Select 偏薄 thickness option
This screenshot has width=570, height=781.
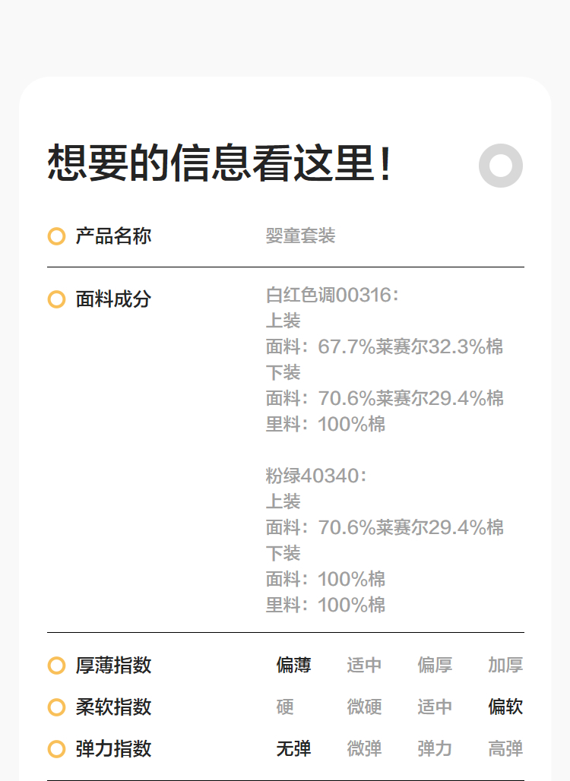click(x=293, y=666)
